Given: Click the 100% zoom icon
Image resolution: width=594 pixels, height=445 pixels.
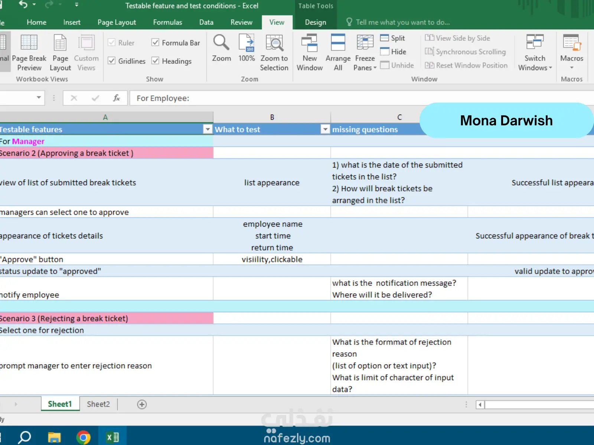Looking at the screenshot, I should pyautogui.click(x=247, y=44).
